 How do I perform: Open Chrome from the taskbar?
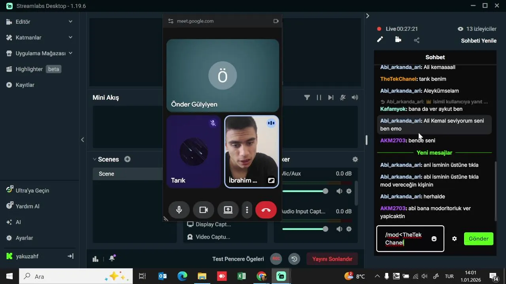261,276
